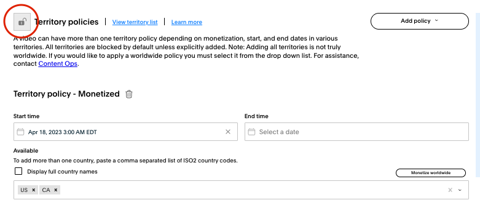Open the View territory list link

135,22
